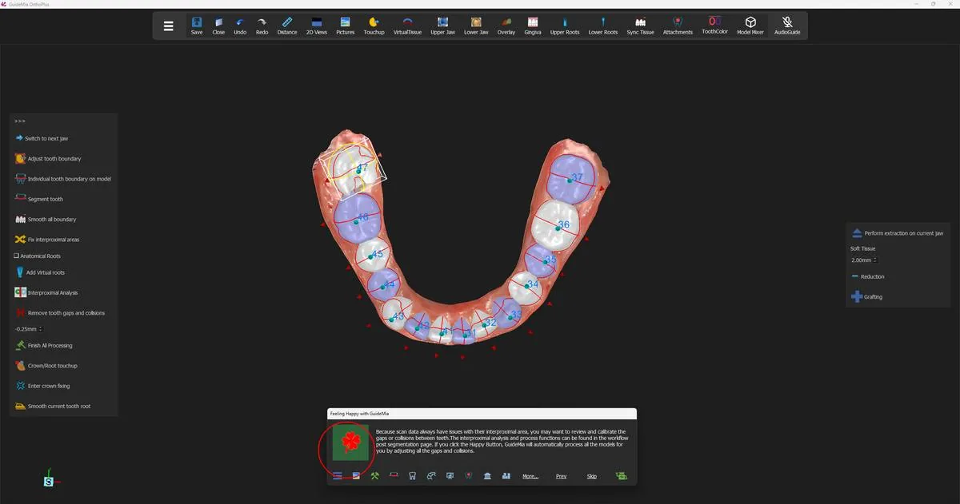Viewport: 960px width, 504px height.
Task: Select tooth 37 on the jaw model
Action: [570, 179]
